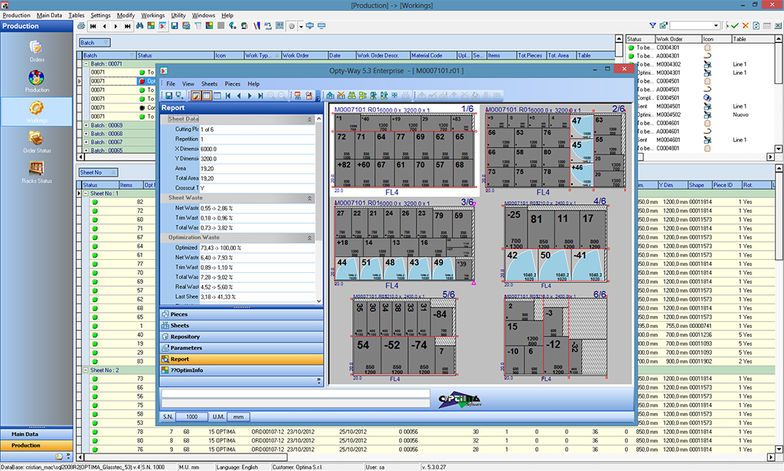Screen dimensions: 784x471
Task: Open the Repository panel in Opty-Way
Action: pos(241,337)
